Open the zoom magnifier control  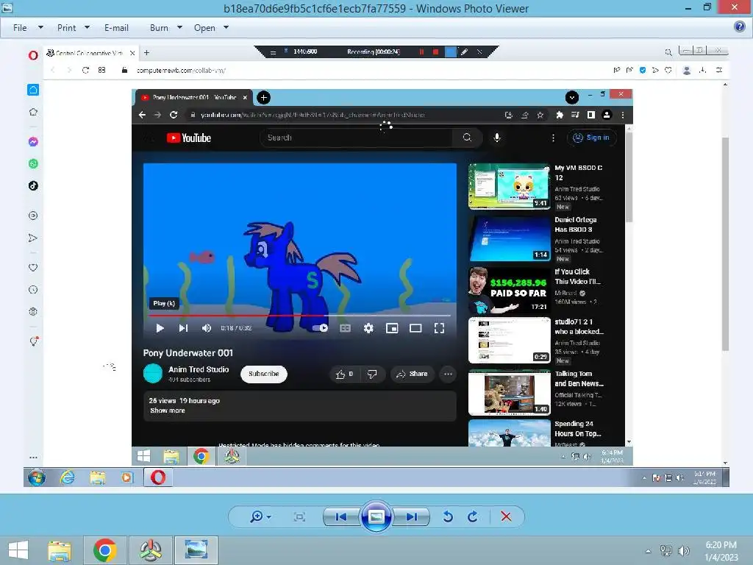260,516
